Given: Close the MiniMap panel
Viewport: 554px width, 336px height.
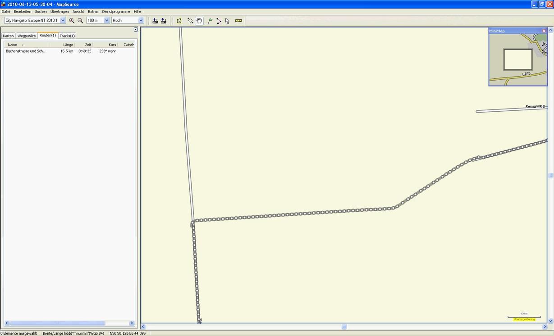Looking at the screenshot, I should pyautogui.click(x=544, y=31).
